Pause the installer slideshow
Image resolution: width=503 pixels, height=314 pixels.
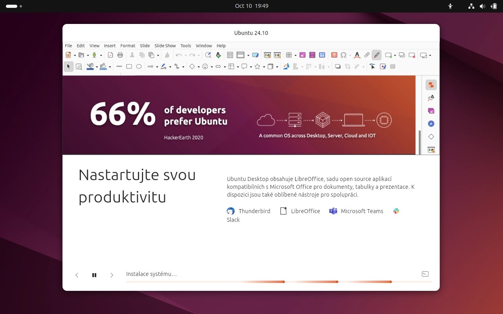tap(94, 275)
